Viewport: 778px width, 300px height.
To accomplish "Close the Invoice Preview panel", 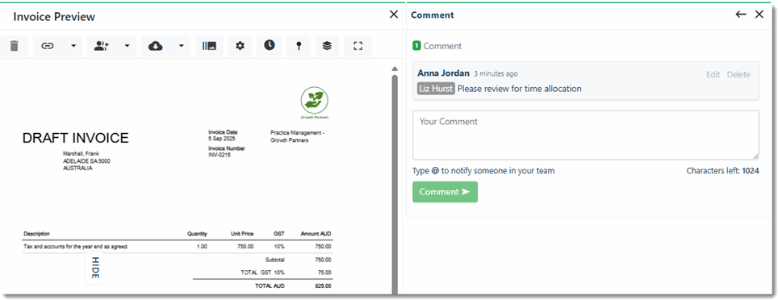I will (394, 15).
